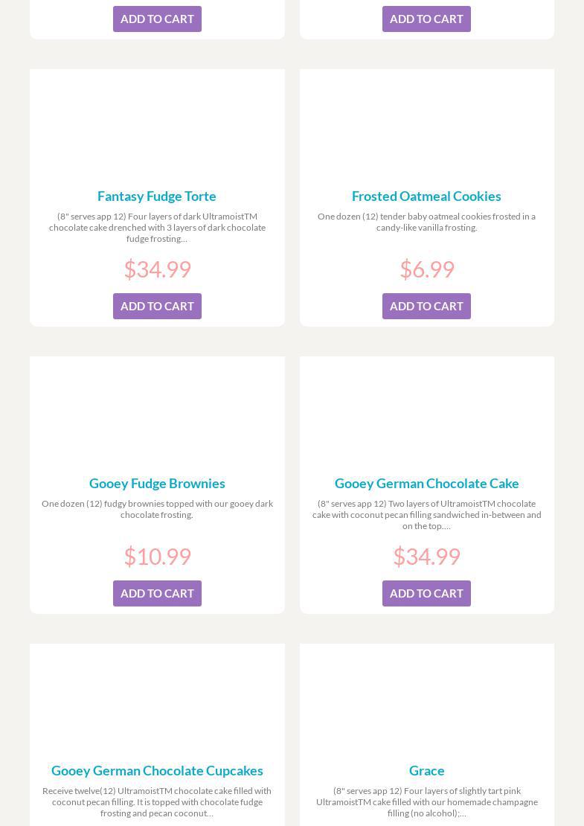
Task: Click ADD TO CART above Fantasy Fudge Torte card
Action: (157, 19)
